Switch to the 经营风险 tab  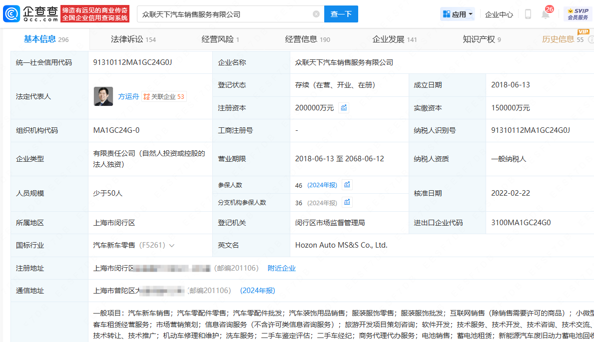point(220,39)
